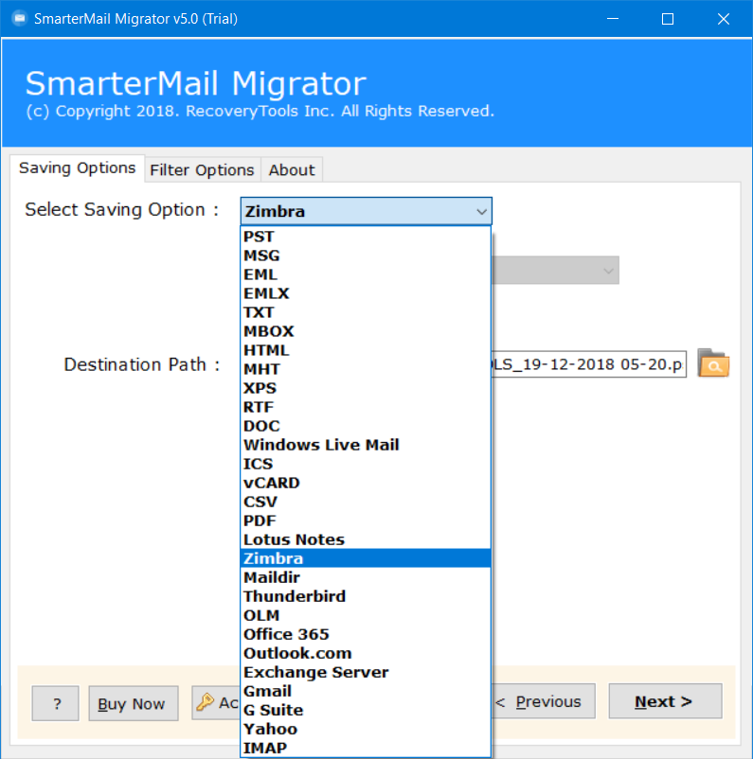Choose CSV in the format list
The width and height of the screenshot is (753, 759).
tap(366, 502)
